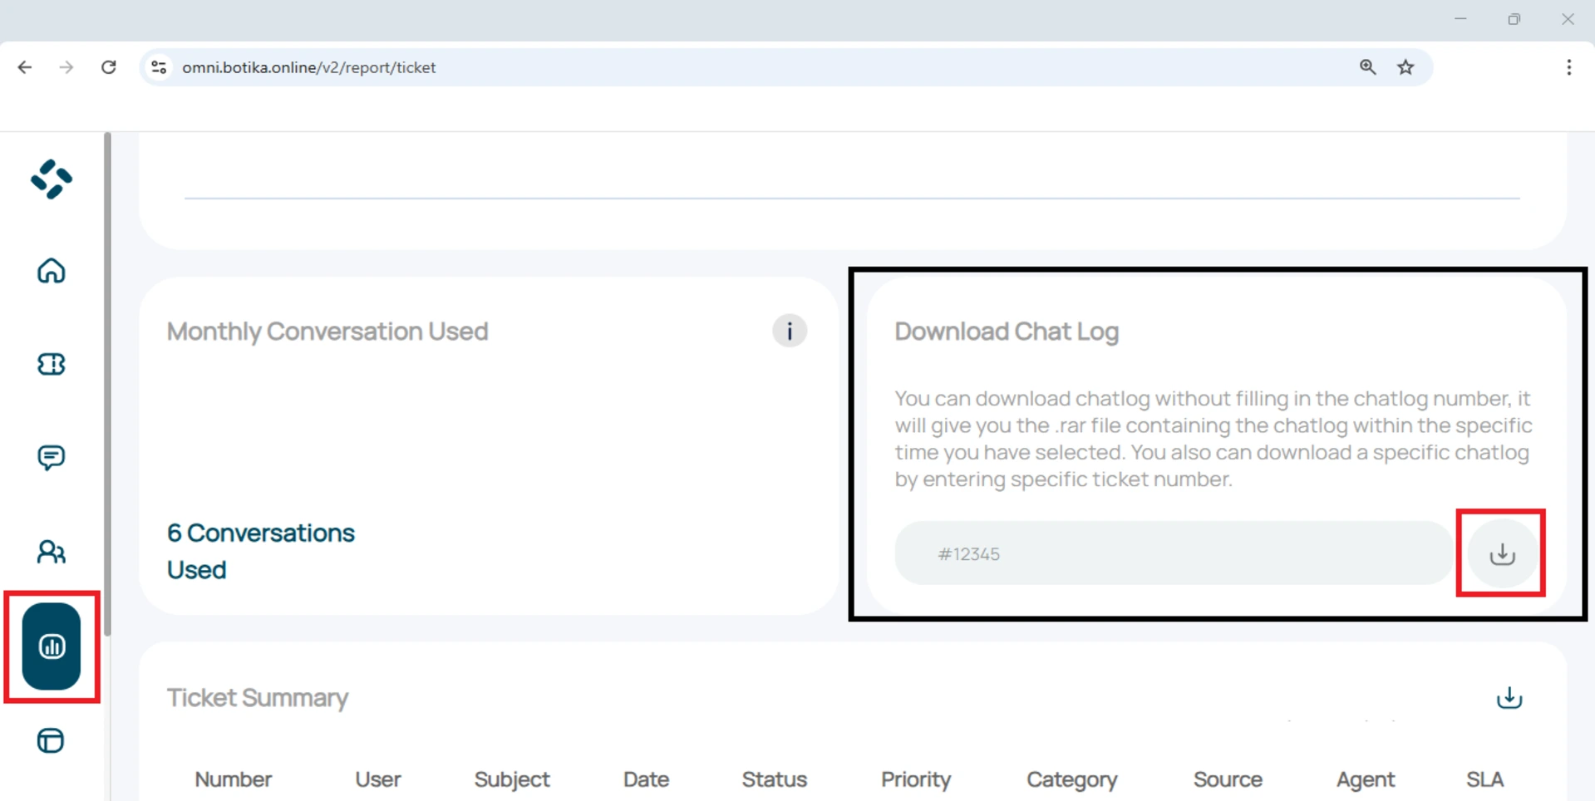1595x801 pixels.
Task: Reload the current page
Action: click(x=109, y=67)
